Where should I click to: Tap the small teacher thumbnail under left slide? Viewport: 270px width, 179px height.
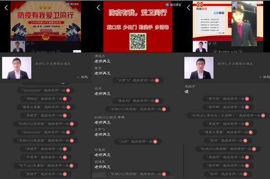point(18,46)
